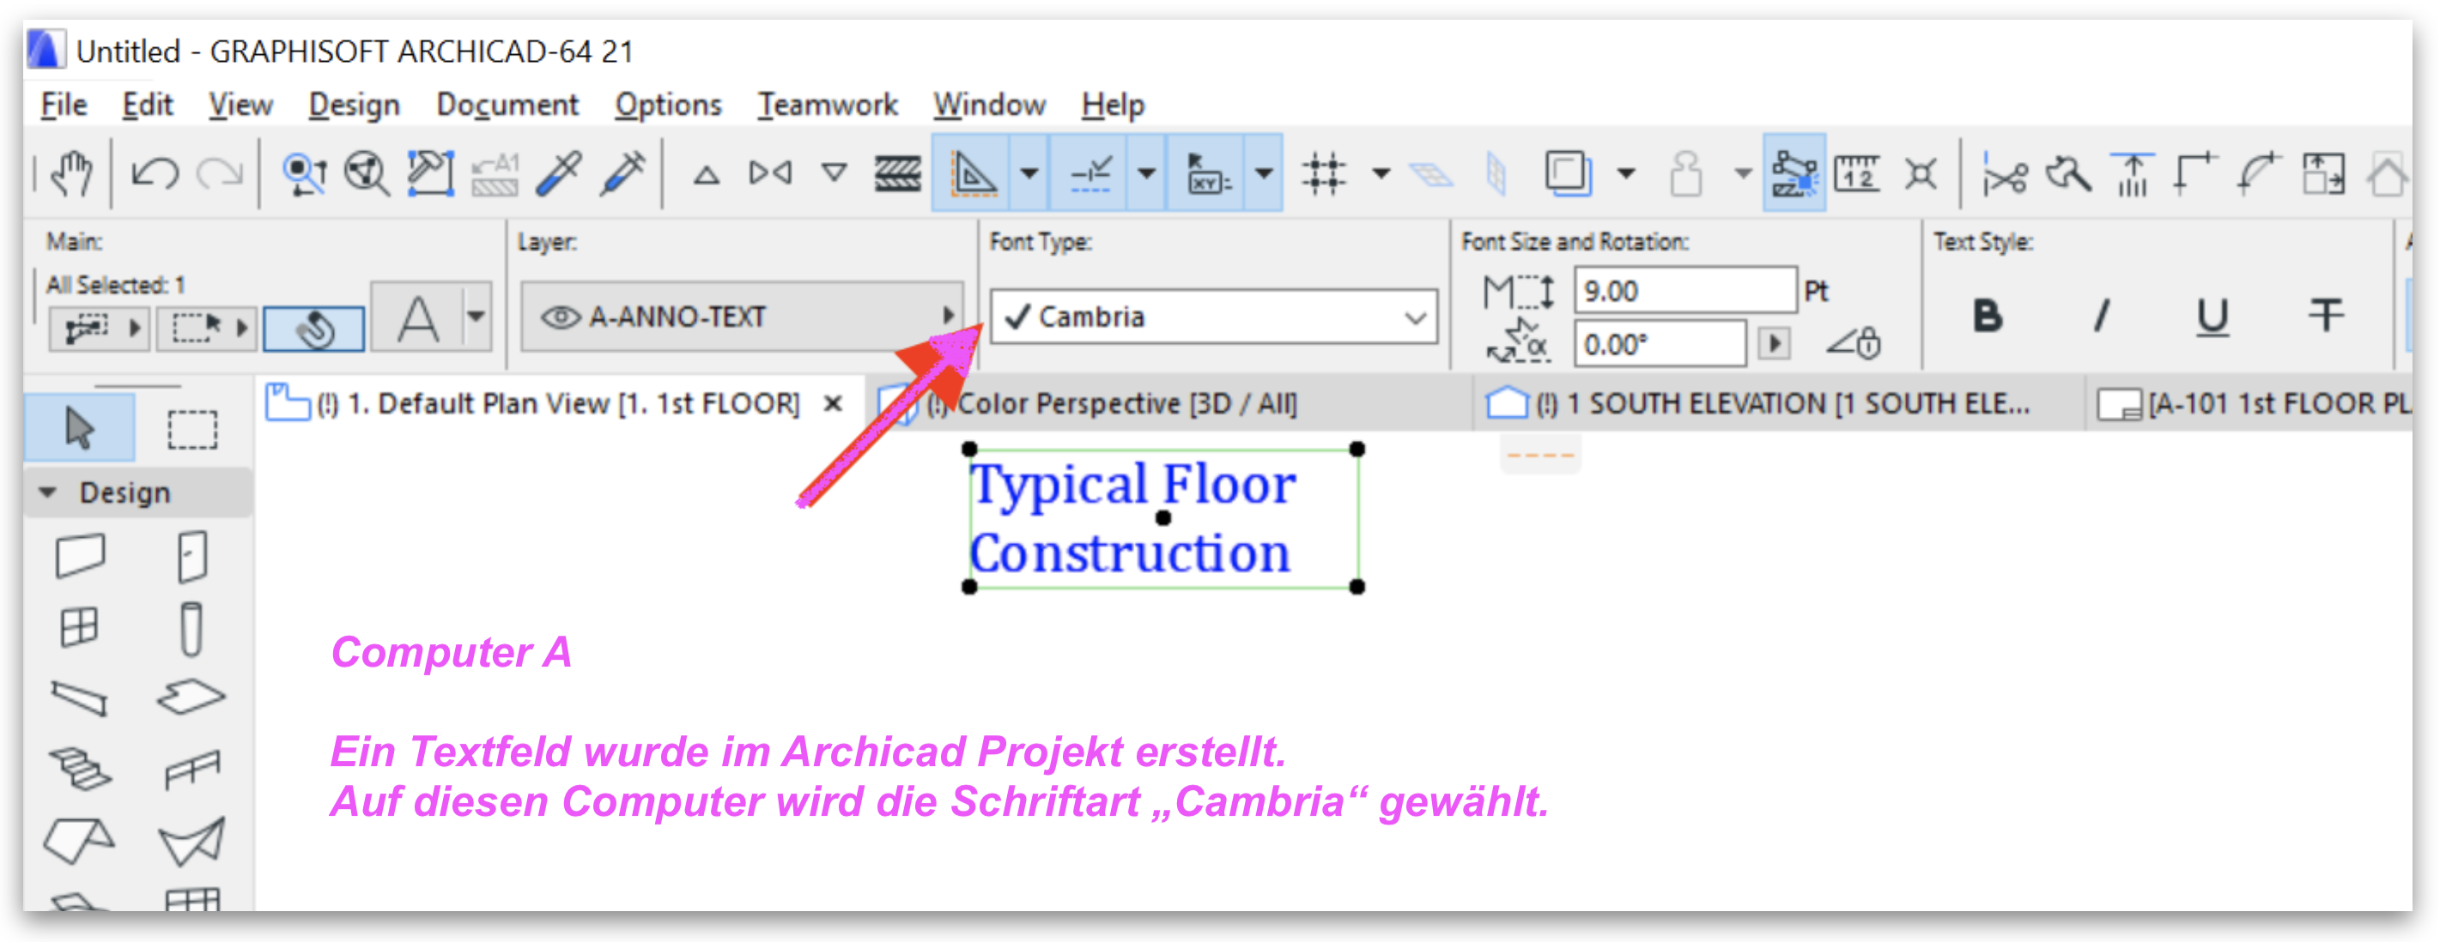The image size is (2440, 942).
Task: Select the Window tool
Action: pos(80,628)
